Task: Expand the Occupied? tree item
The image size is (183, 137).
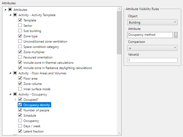Action: (x=16, y=99)
